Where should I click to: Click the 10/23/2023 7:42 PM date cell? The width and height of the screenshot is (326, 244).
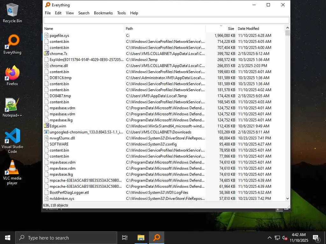pos(254,198)
